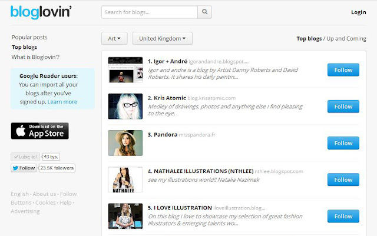Image resolution: width=377 pixels, height=236 pixels.
Task: Follow the Igor + André blog
Action: 343,70
